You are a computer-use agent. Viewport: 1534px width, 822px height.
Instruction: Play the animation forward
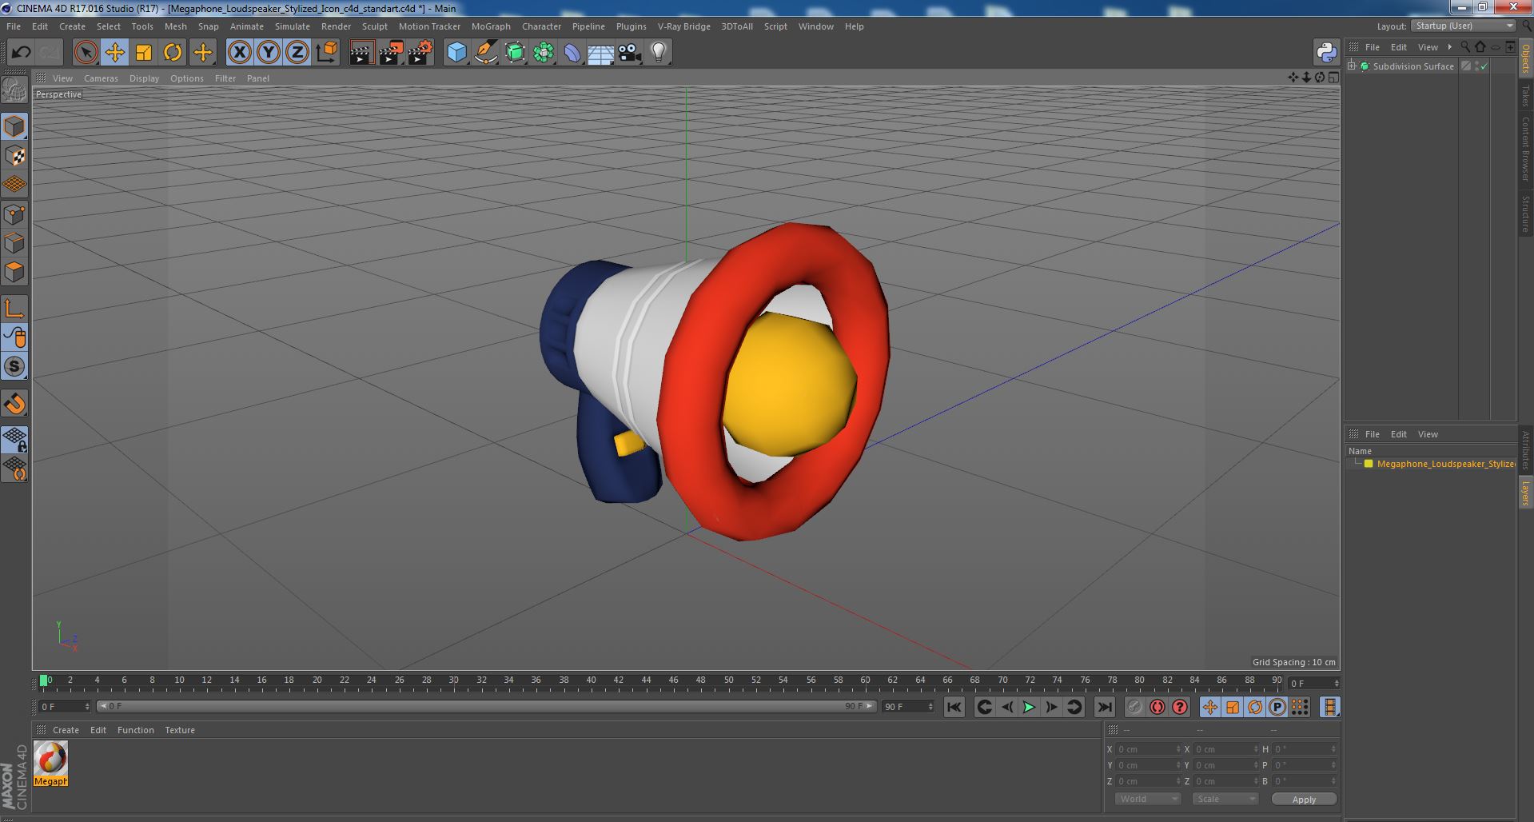point(1029,707)
